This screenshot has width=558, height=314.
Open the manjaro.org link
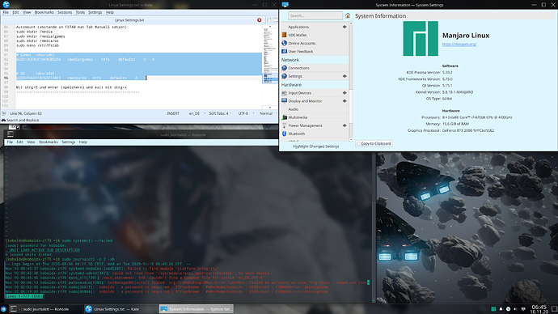point(459,45)
